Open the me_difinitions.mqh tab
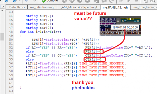Viewport: 157px width, 94px height. pos(43,7)
